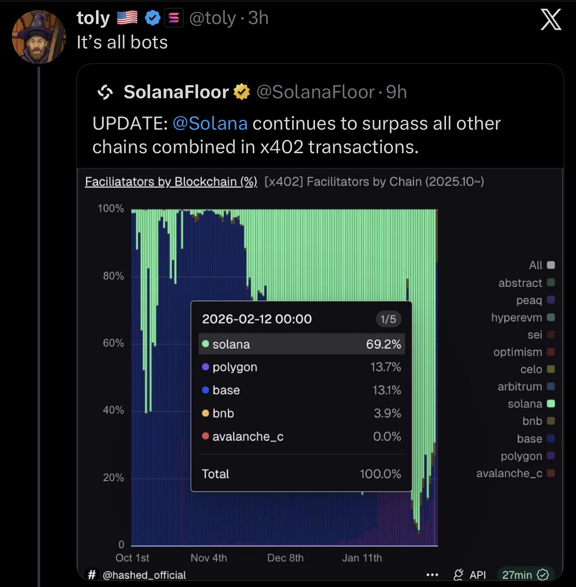Click toly's blue verified badge
The width and height of the screenshot is (576, 587).
pyautogui.click(x=152, y=18)
